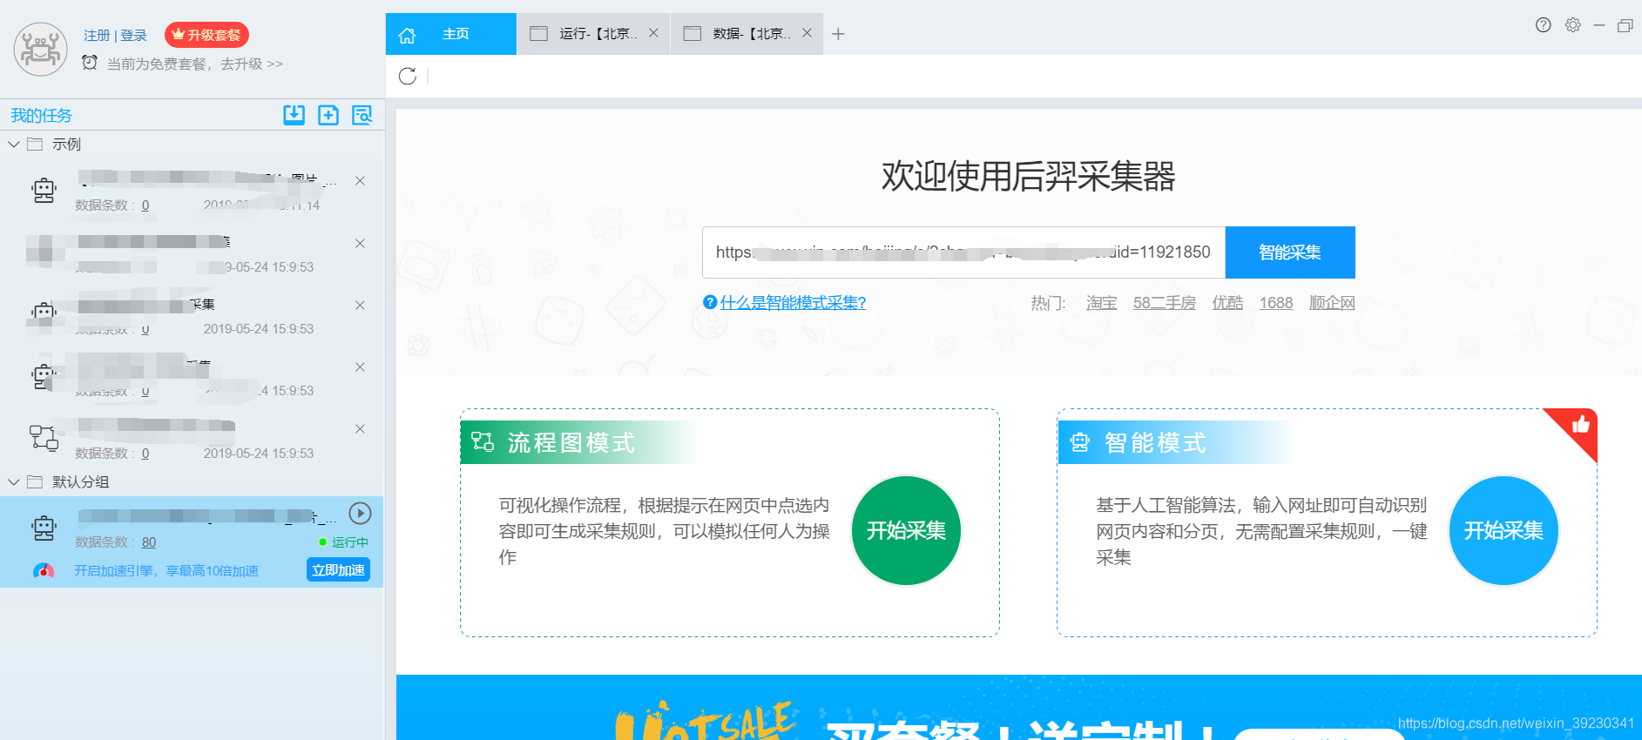Click the 流程图模式 header icon

click(483, 442)
